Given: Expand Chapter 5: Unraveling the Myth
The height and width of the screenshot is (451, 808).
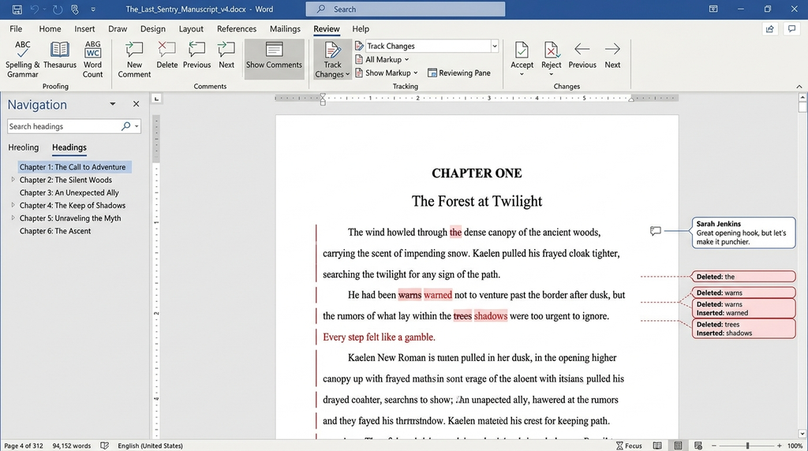Looking at the screenshot, I should coord(13,218).
